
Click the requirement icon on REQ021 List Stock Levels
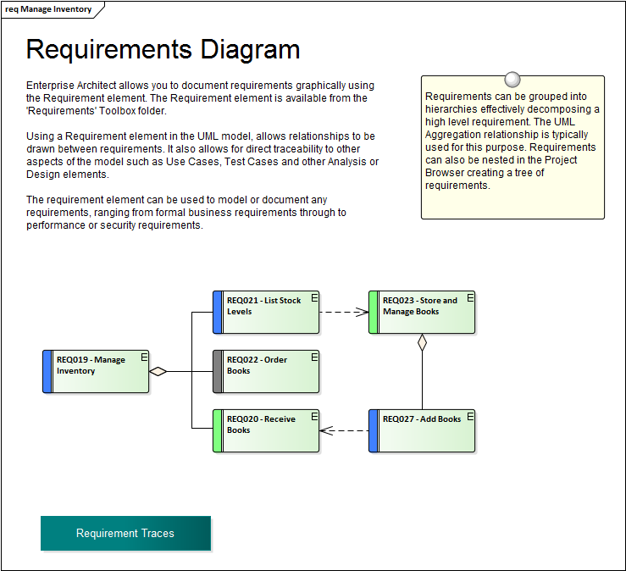tap(314, 297)
